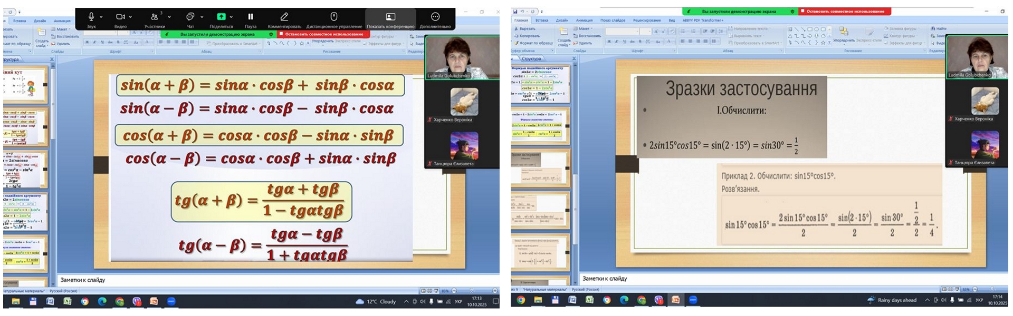Click the Заметки к слайду notes field in right window
This screenshot has width=1013, height=316.
coord(739,279)
